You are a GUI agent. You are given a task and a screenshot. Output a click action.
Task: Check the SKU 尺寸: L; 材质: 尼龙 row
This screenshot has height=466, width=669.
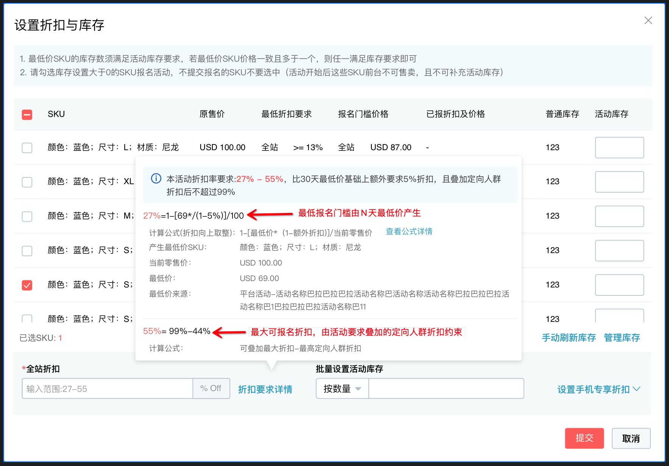[27, 148]
